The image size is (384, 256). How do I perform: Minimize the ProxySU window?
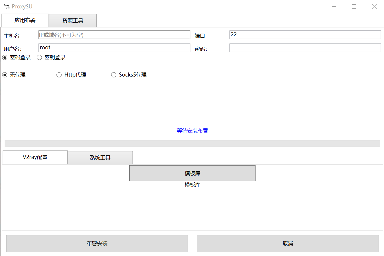[334, 7]
